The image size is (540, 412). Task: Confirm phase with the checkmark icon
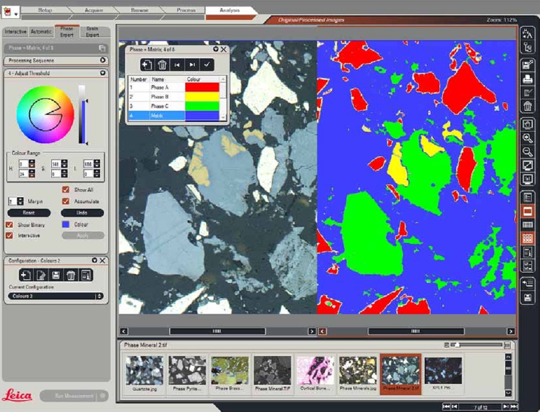pos(207,65)
